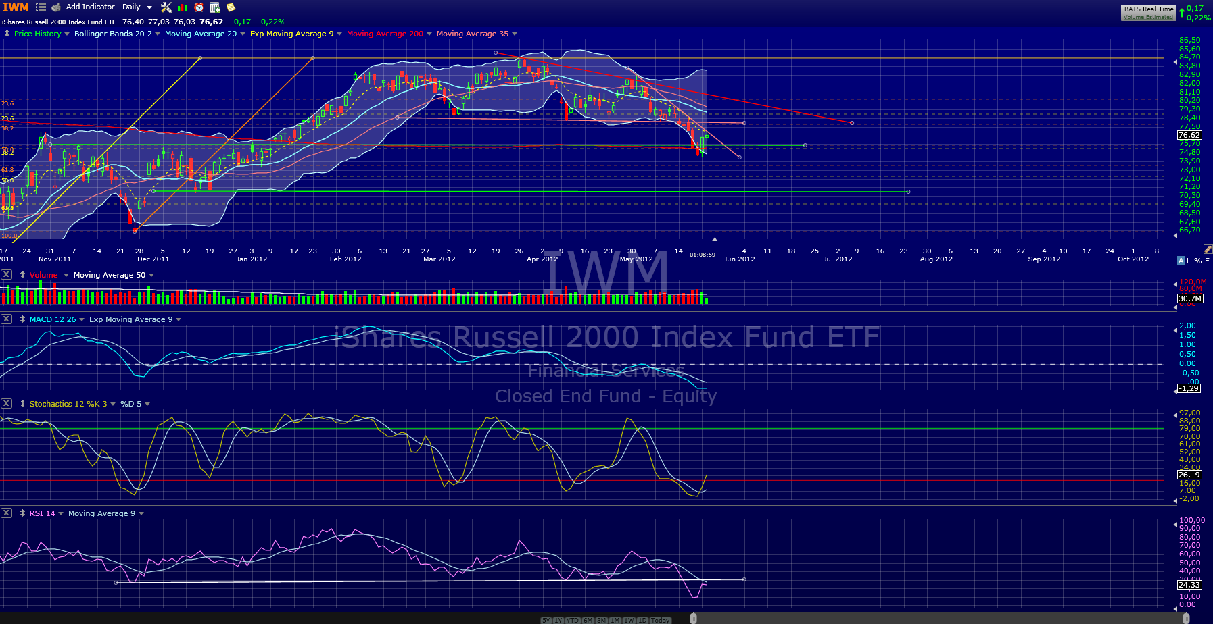Image resolution: width=1213 pixels, height=624 pixels.
Task: Click the ruler drawing tool icon
Action: click(x=1208, y=249)
